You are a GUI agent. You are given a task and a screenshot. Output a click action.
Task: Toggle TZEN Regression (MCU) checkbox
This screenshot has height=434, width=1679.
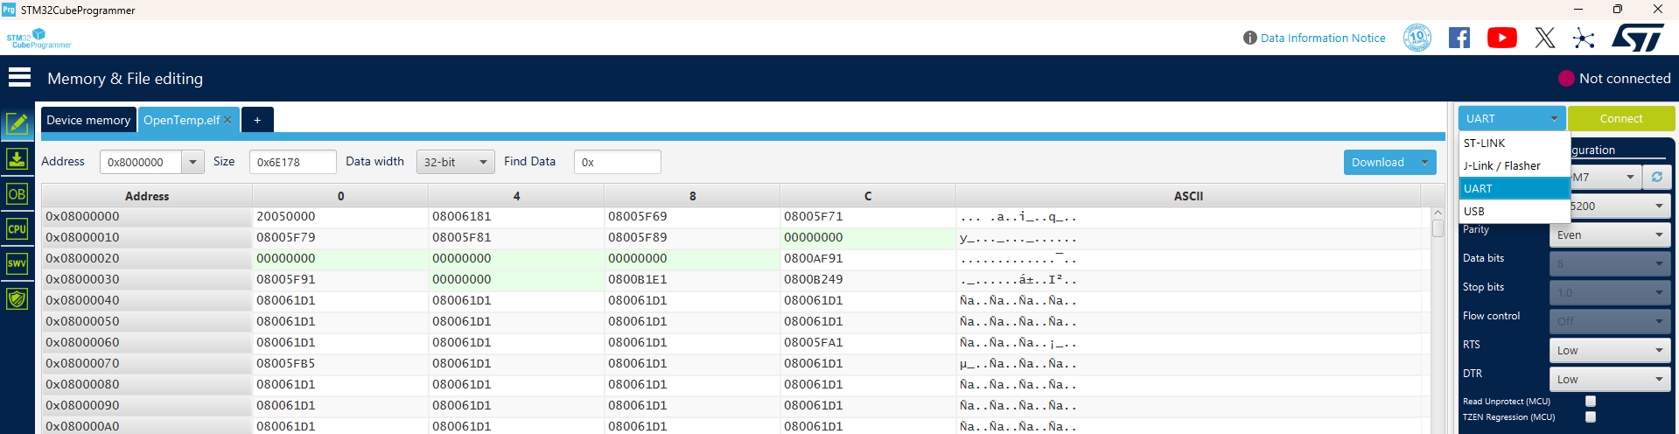click(x=1591, y=416)
